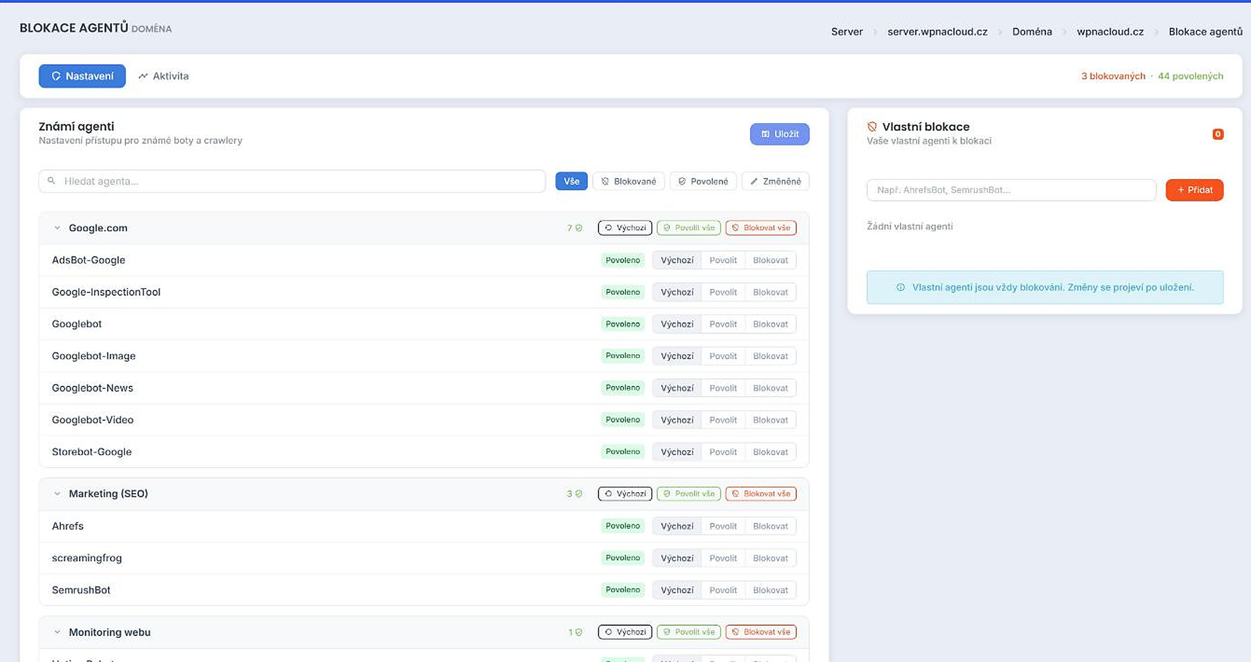Click Blokovat vše for Marketing (SEO)
Image resolution: width=1251 pixels, height=662 pixels.
tap(761, 493)
